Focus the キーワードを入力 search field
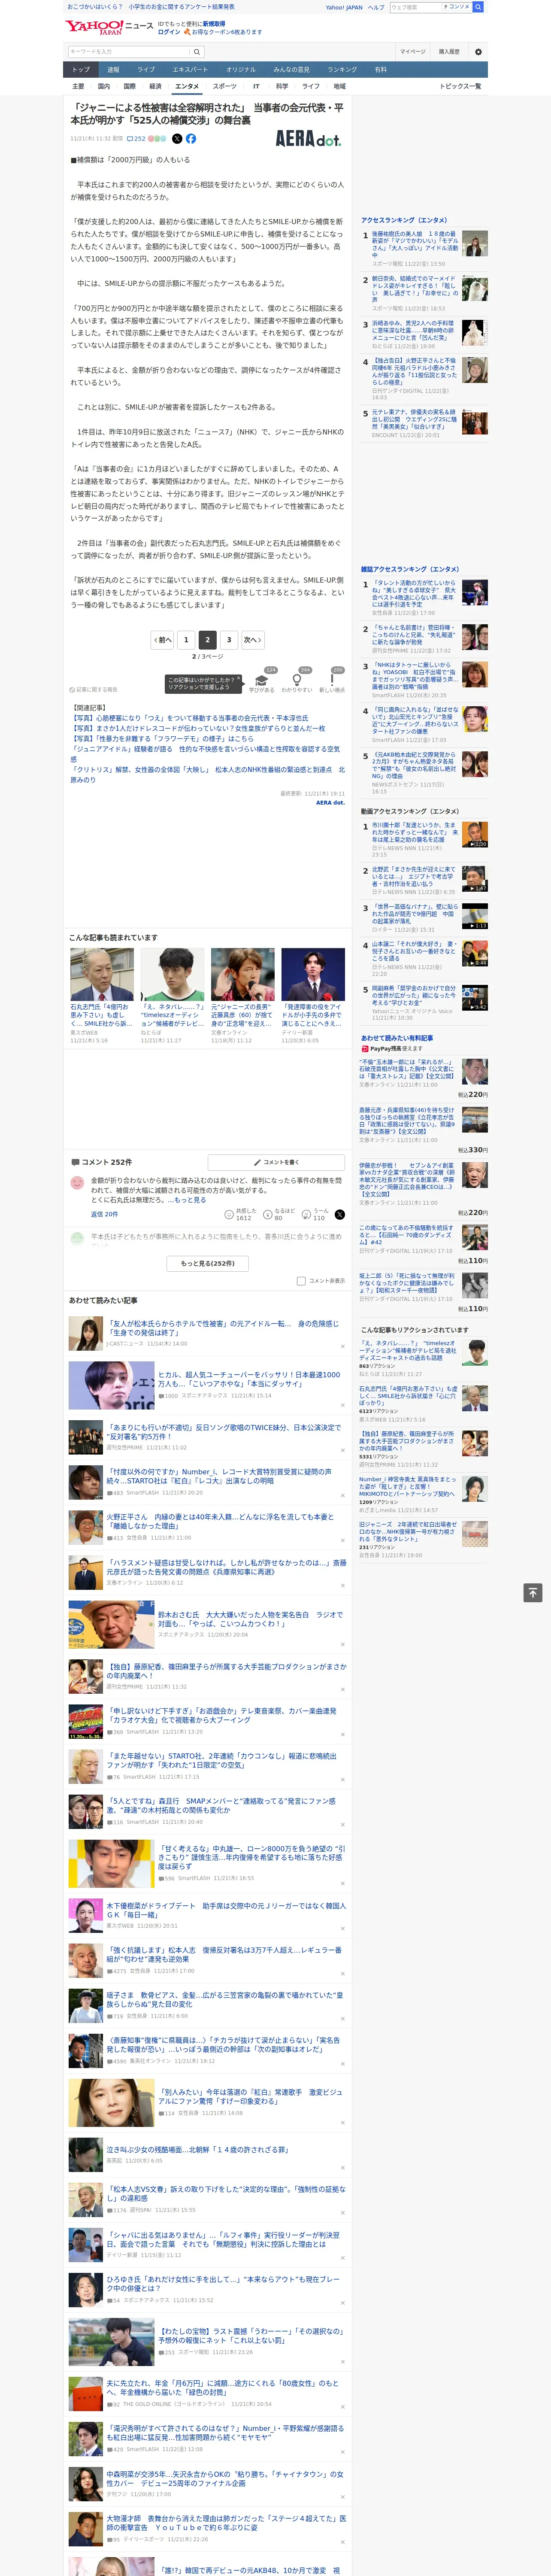The width and height of the screenshot is (551, 2576). [129, 52]
